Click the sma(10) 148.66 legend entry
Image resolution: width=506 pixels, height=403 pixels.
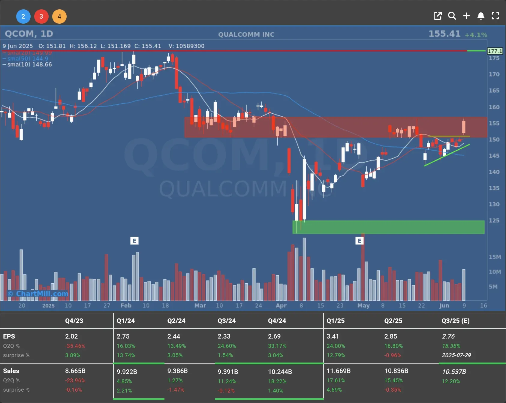tap(27, 64)
